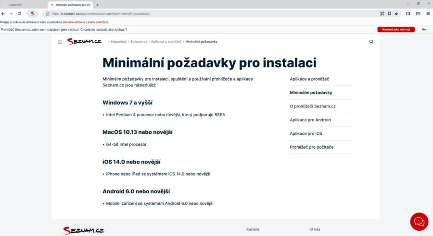The width and height of the screenshot is (433, 236).
Task: Click the main heading Minimální požadavky pro instalaci
Action: [209, 62]
